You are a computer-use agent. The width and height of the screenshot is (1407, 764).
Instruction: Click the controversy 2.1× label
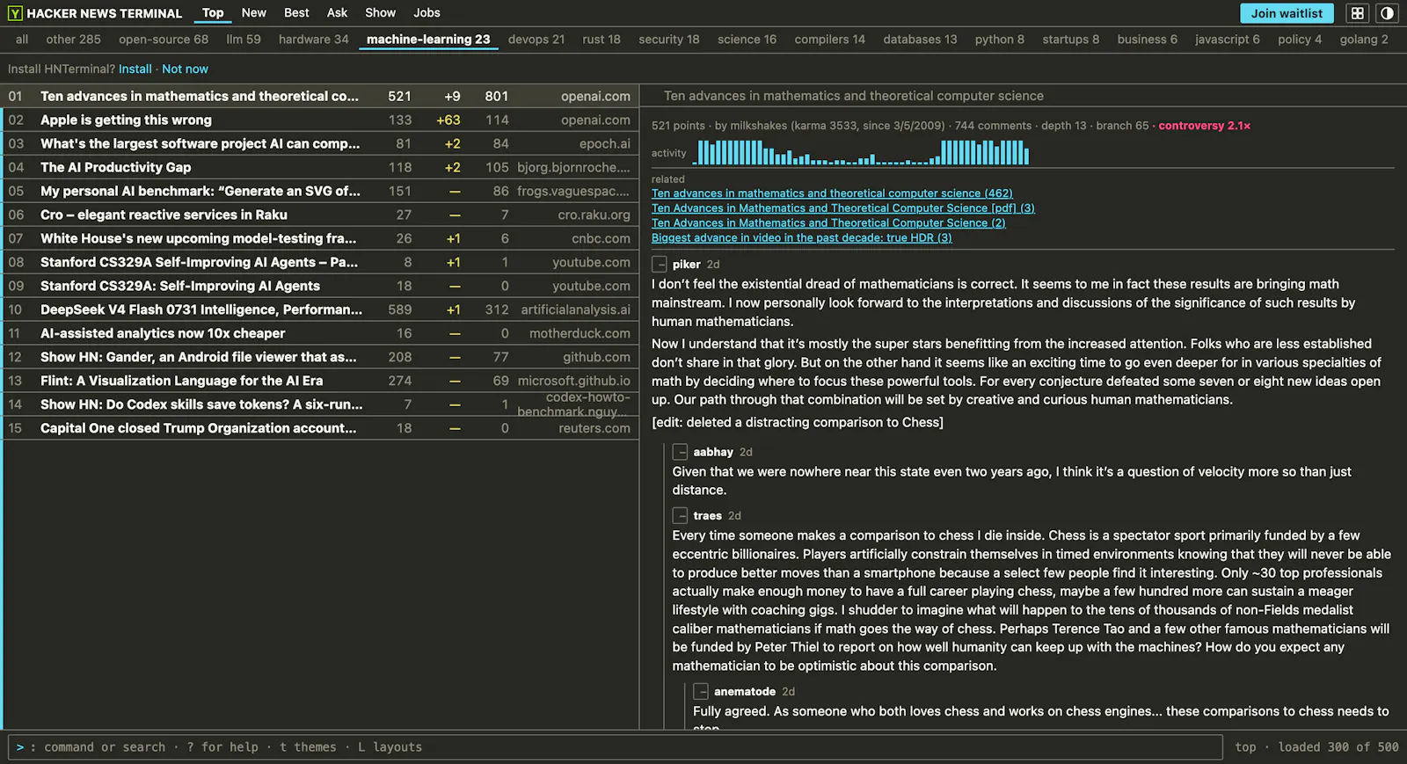(1204, 126)
